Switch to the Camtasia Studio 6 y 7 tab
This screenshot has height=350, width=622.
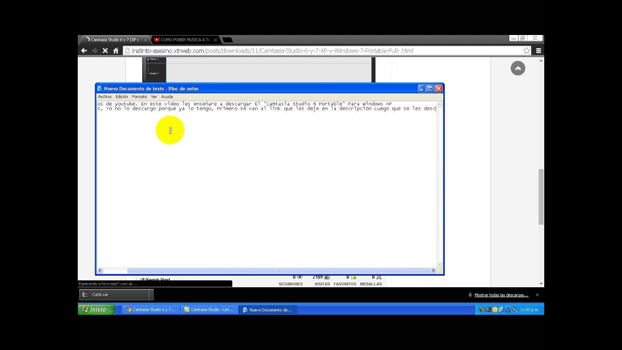114,40
